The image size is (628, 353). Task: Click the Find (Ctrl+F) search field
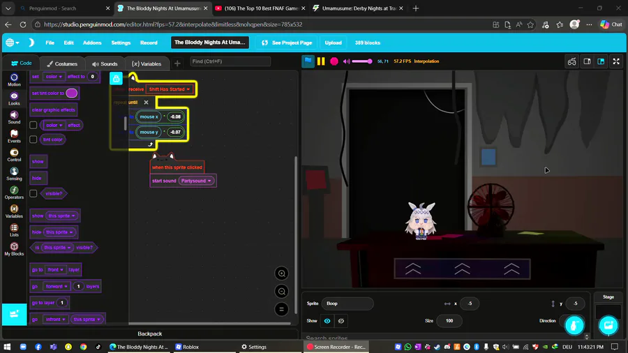[230, 61]
